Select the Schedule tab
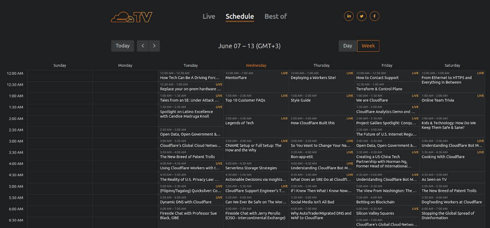This screenshot has height=228, width=490. pyautogui.click(x=240, y=16)
